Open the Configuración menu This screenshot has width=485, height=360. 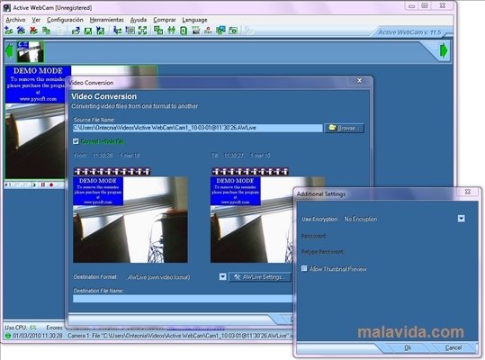click(65, 20)
